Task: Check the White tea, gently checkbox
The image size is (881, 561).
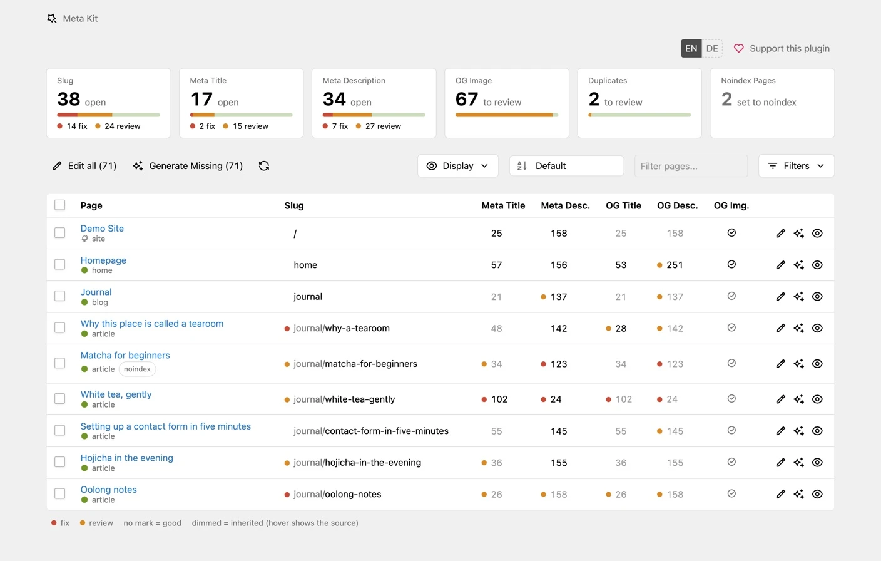Action: 59,399
